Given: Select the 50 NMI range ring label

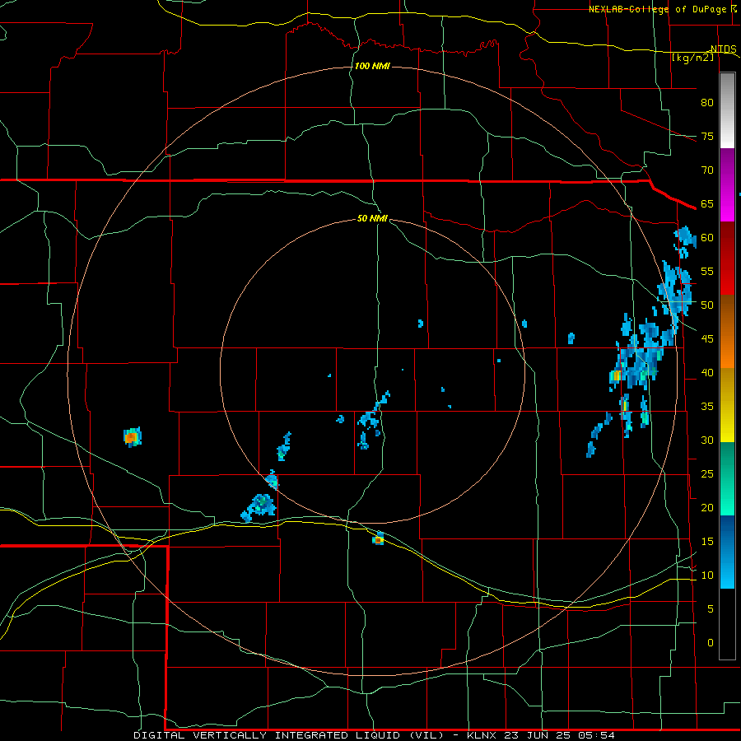Looking at the screenshot, I should (372, 218).
